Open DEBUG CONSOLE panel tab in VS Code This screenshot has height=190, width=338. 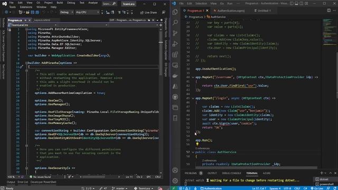[x=231, y=173]
